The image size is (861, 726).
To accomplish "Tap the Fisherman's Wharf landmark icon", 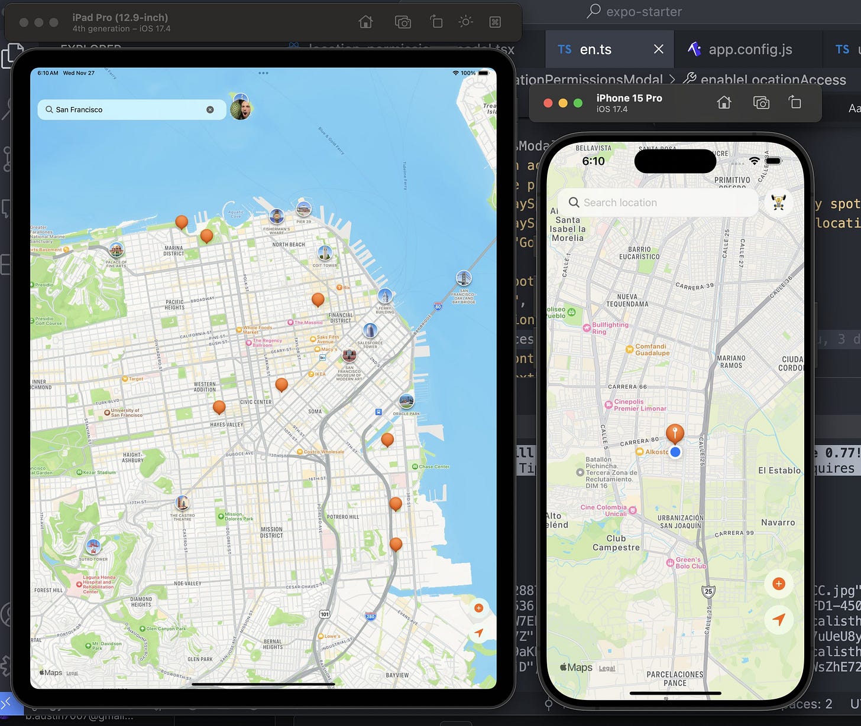I will pyautogui.click(x=277, y=217).
